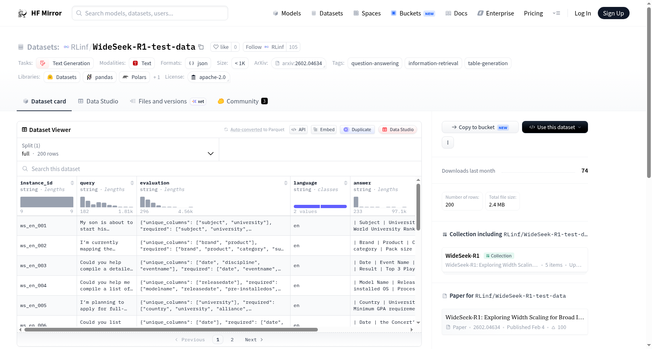The image size is (652, 349).
Task: Focus the Search this dataset field
Action: [219, 169]
